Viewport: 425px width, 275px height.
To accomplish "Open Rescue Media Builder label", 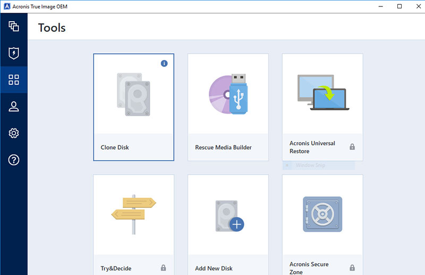I will pyautogui.click(x=223, y=148).
